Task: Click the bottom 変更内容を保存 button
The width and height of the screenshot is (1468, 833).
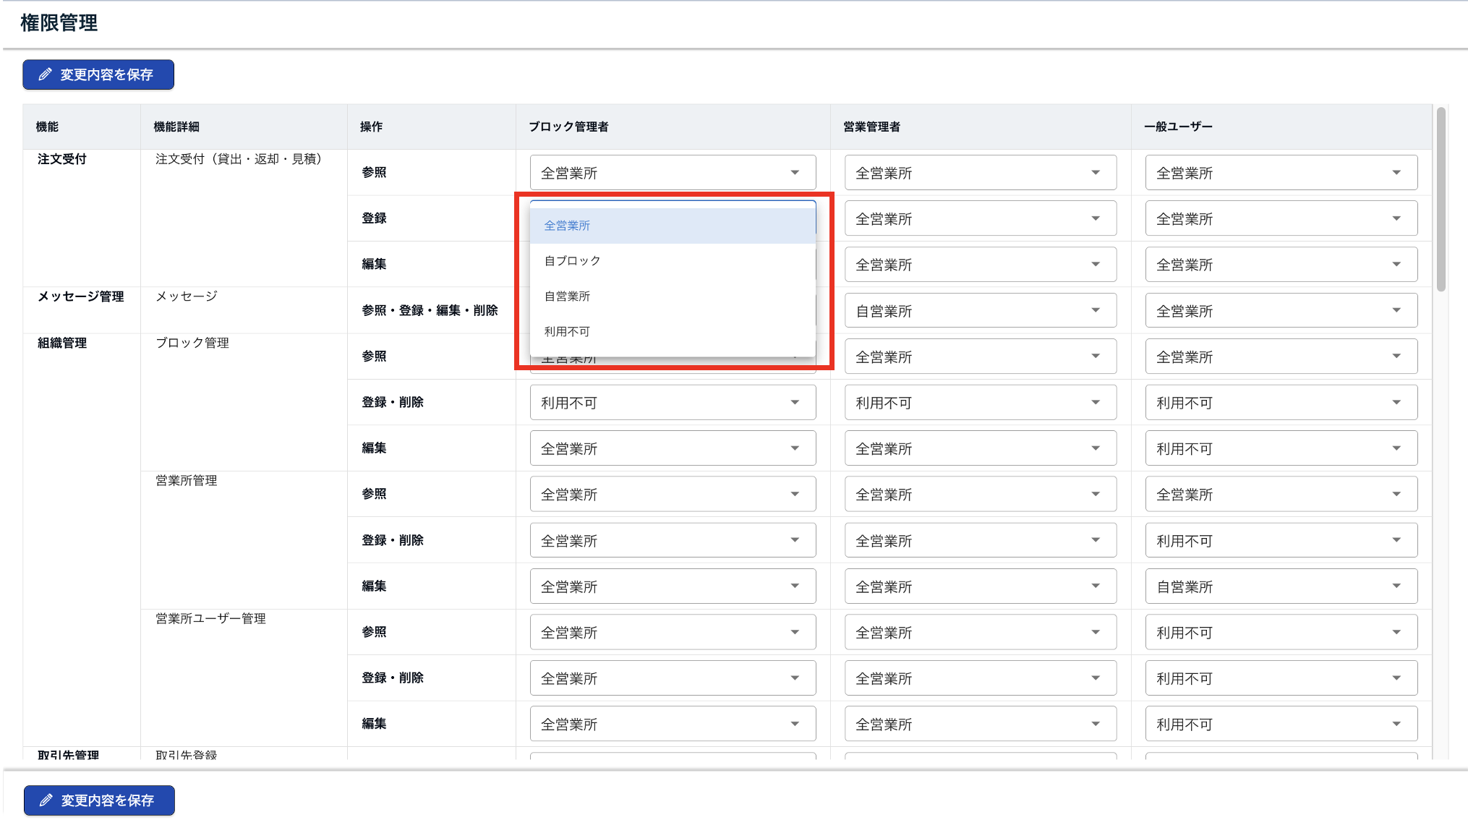Action: click(x=99, y=800)
